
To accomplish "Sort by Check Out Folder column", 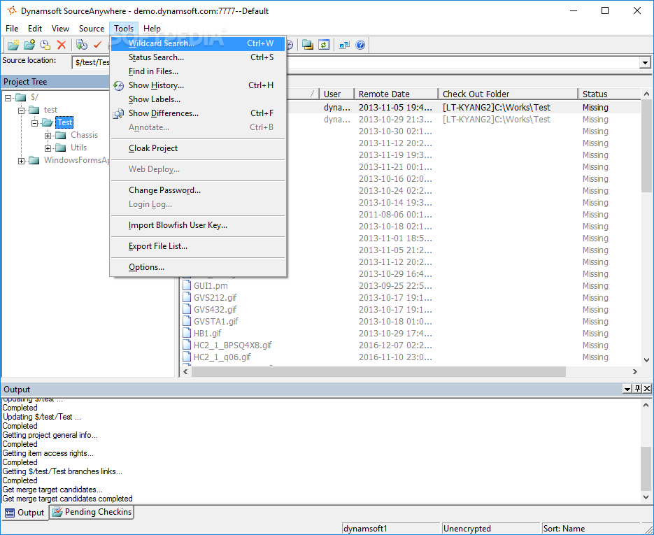I will pyautogui.click(x=508, y=94).
